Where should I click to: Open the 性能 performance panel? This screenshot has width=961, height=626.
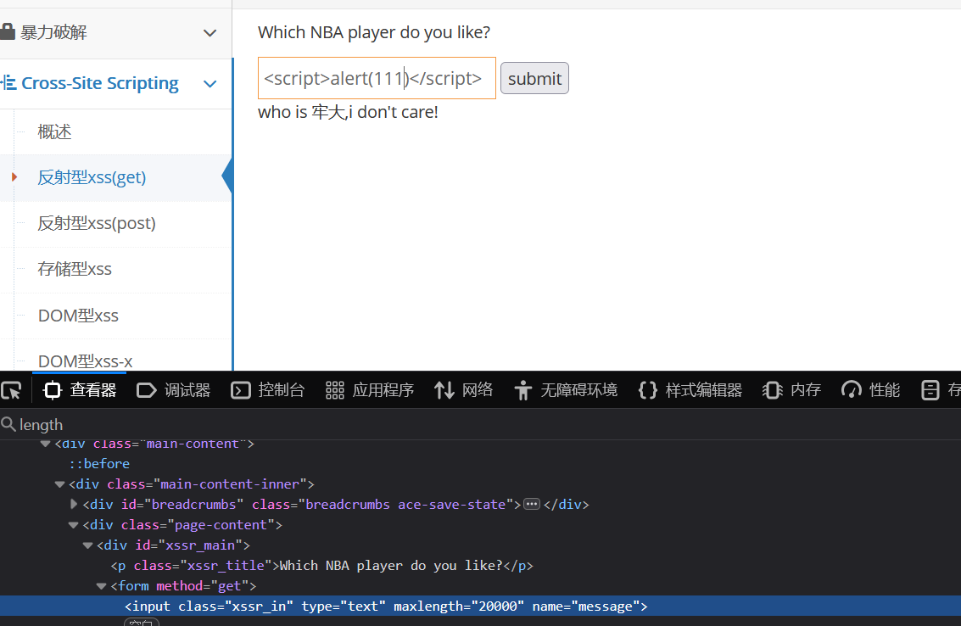871,390
